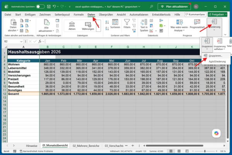Click the Gruppieren split button
This screenshot has width=232, height=155.
click(207, 44)
